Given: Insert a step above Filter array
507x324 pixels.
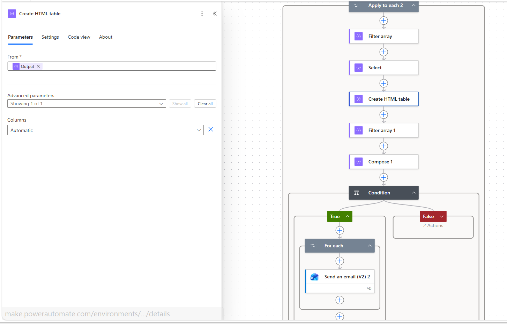Looking at the screenshot, I should (384, 21).
